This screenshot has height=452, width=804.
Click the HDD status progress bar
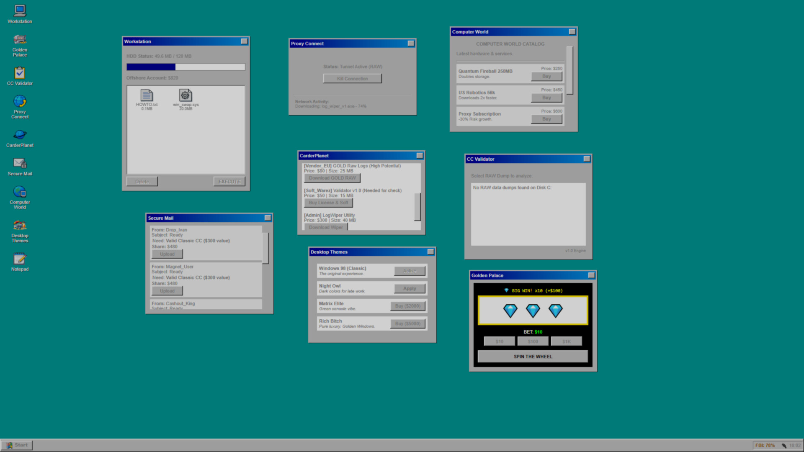click(x=186, y=67)
